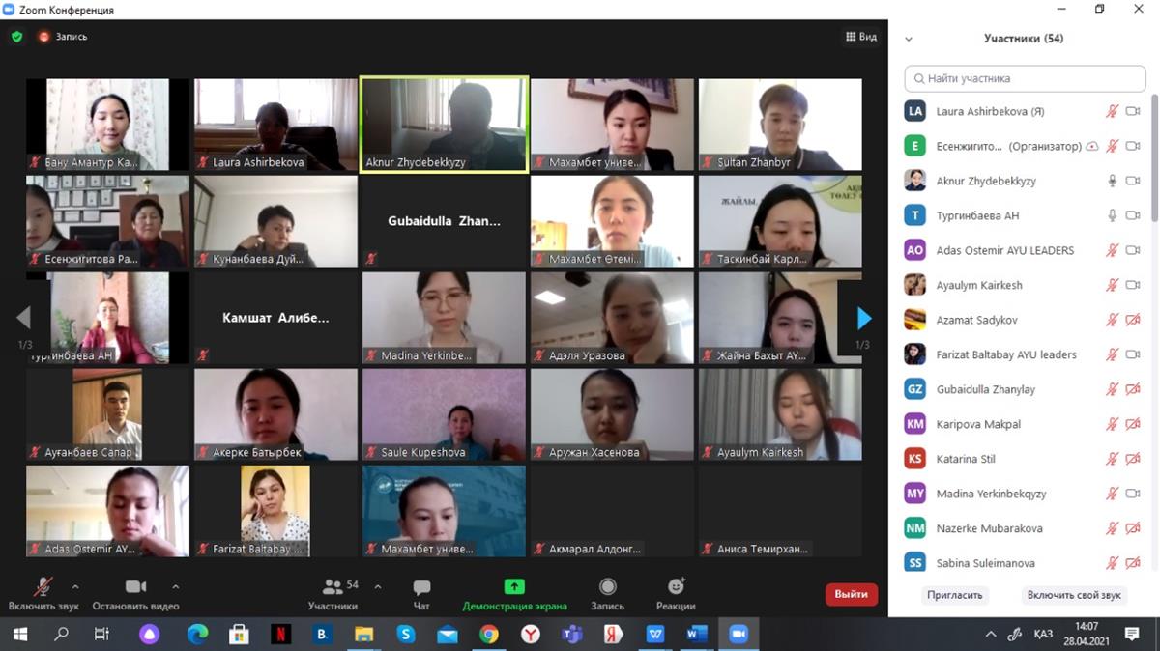1160x651 pixels.
Task: Unmute microphone using Включить звук button
Action: point(43,587)
